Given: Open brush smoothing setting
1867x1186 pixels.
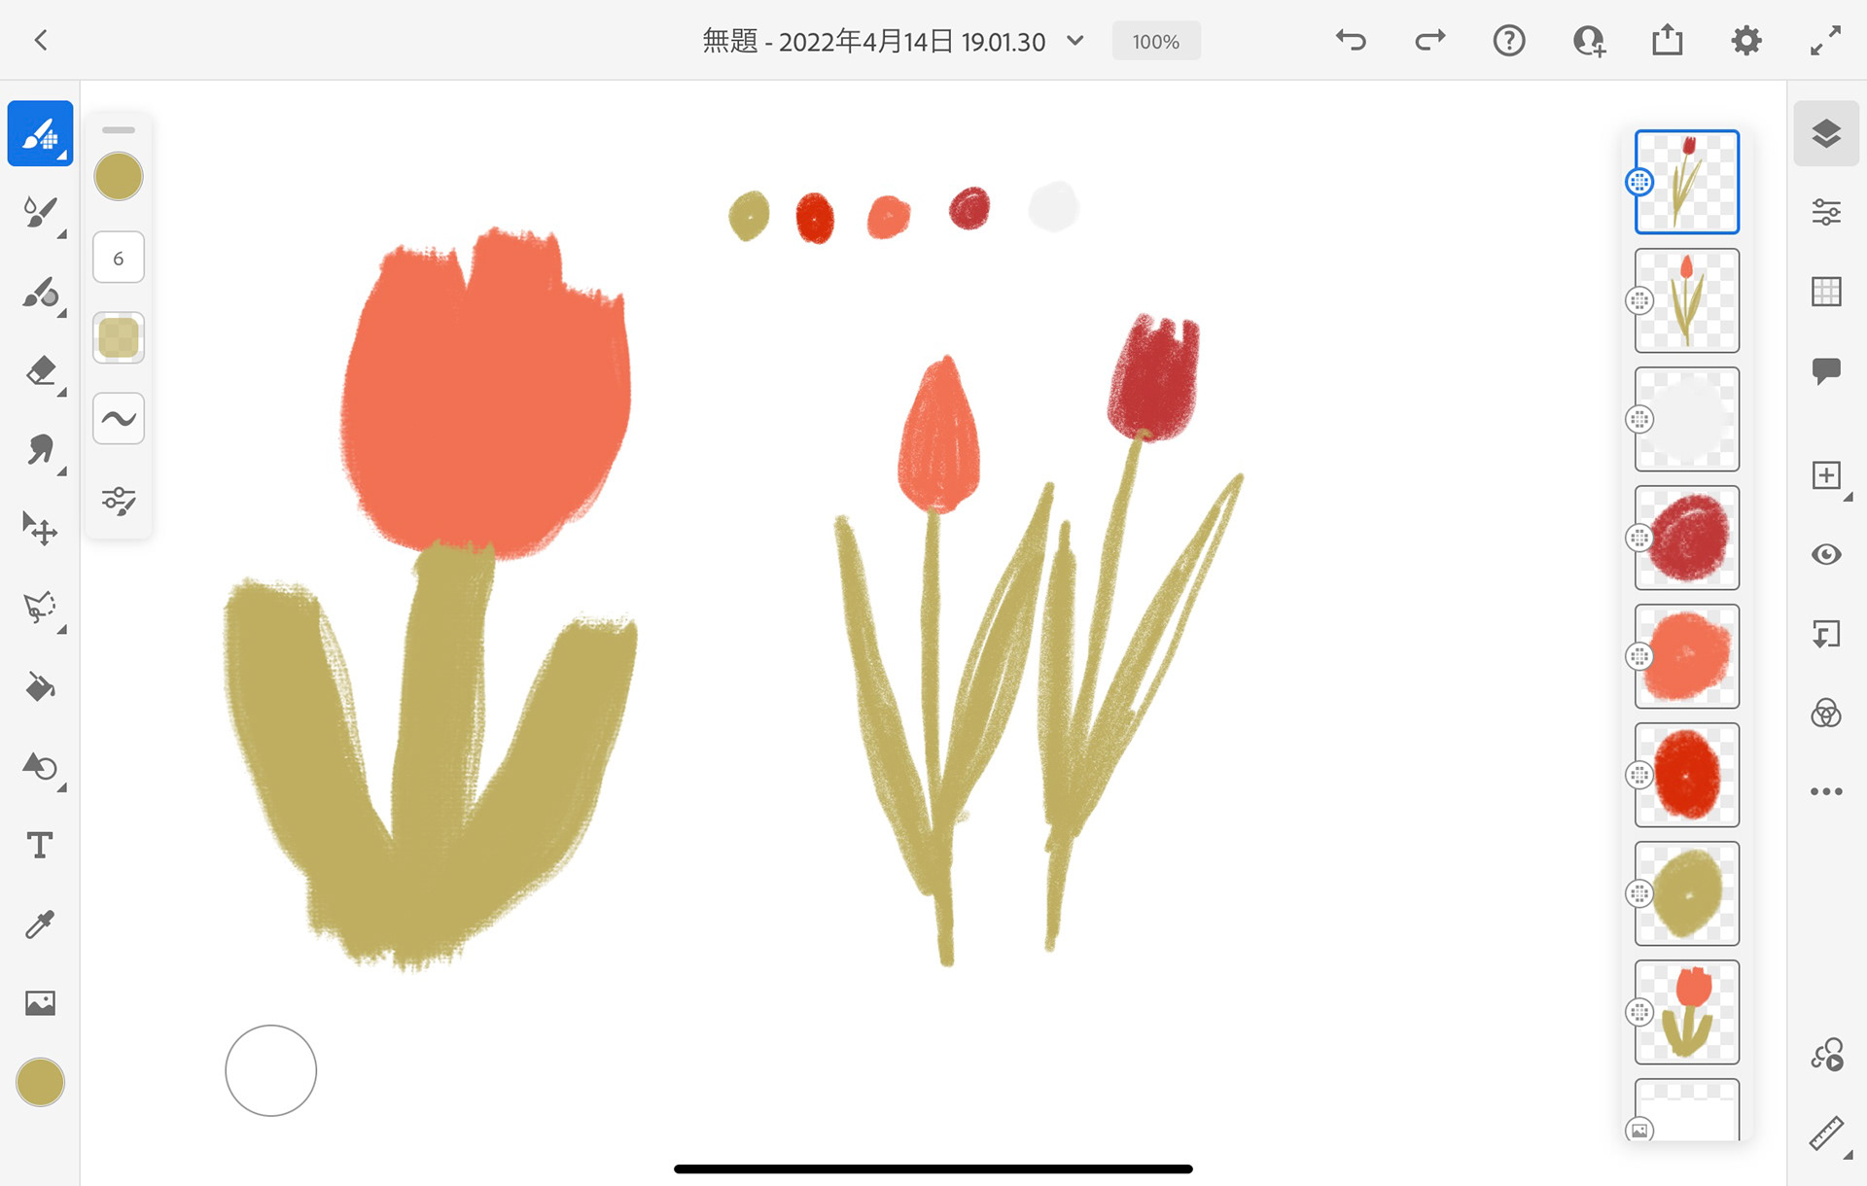Looking at the screenshot, I should point(119,419).
